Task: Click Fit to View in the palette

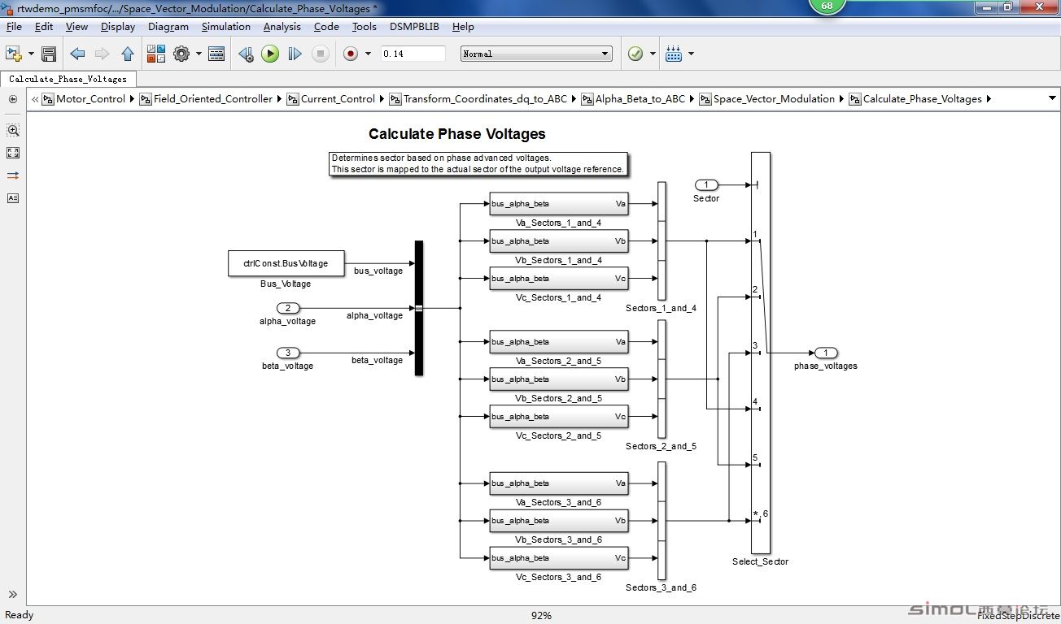Action: [13, 153]
